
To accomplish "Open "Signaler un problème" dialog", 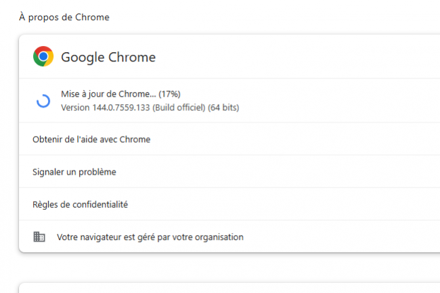I will click(74, 172).
